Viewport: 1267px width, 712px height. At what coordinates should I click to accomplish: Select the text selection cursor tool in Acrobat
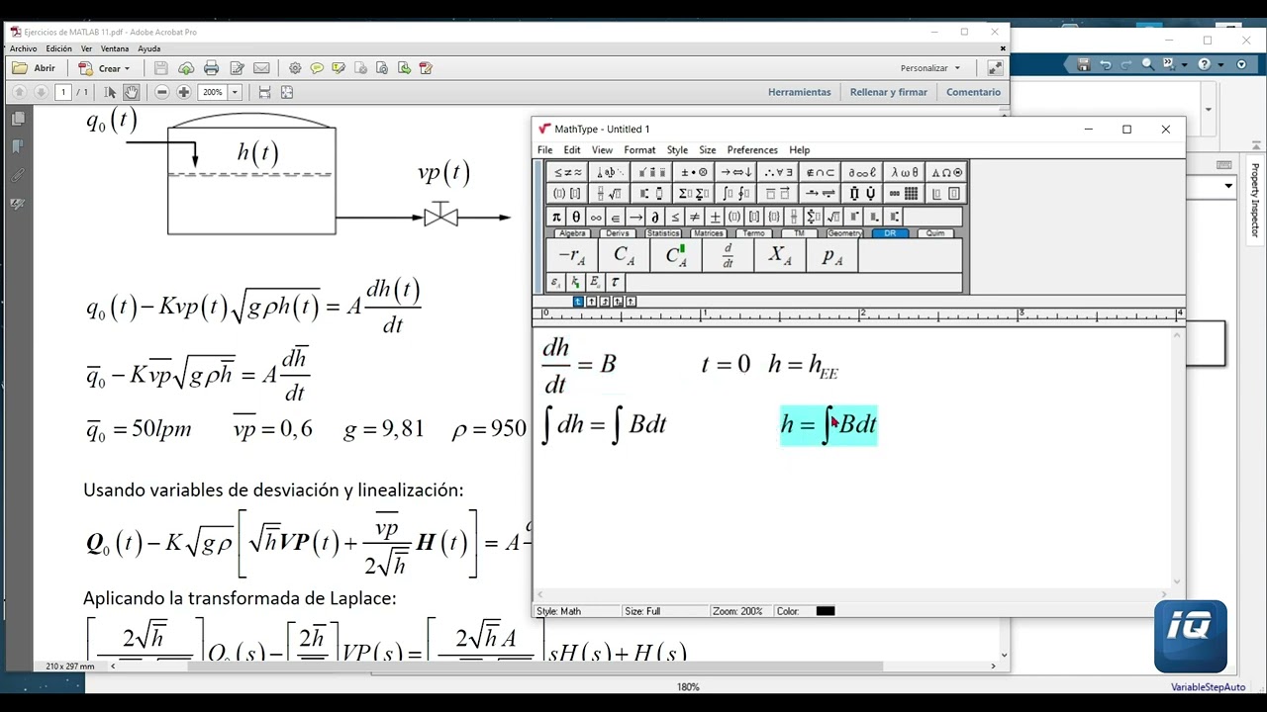tap(110, 92)
